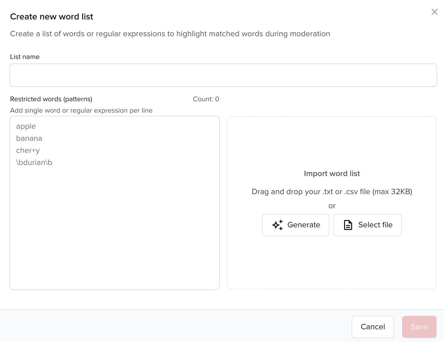The height and width of the screenshot is (342, 444).
Task: Click the 'Count: 0' counter label
Action: point(206,99)
